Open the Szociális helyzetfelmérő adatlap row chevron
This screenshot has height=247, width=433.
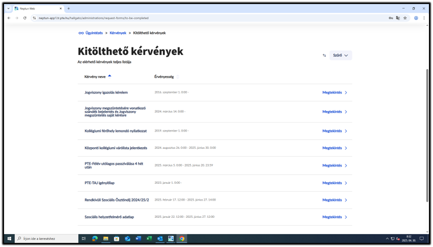point(346,217)
